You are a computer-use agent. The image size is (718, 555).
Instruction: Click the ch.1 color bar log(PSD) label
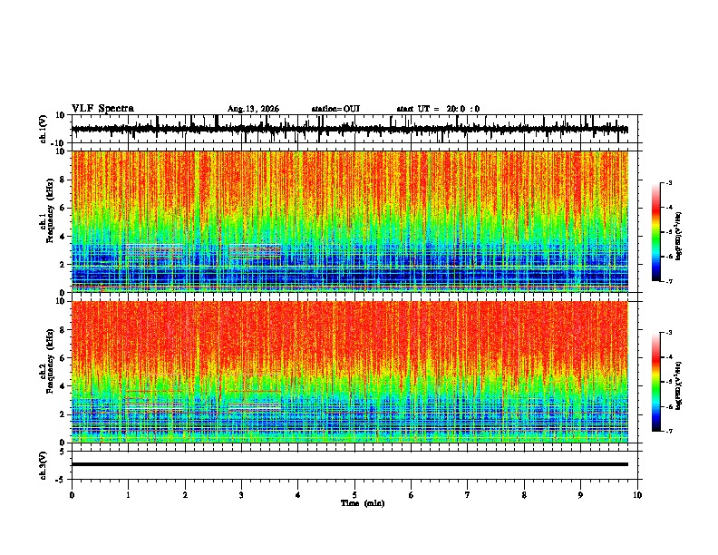678,237
